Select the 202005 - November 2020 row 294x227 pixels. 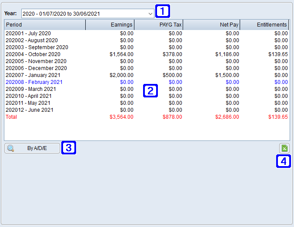[x=147, y=61]
